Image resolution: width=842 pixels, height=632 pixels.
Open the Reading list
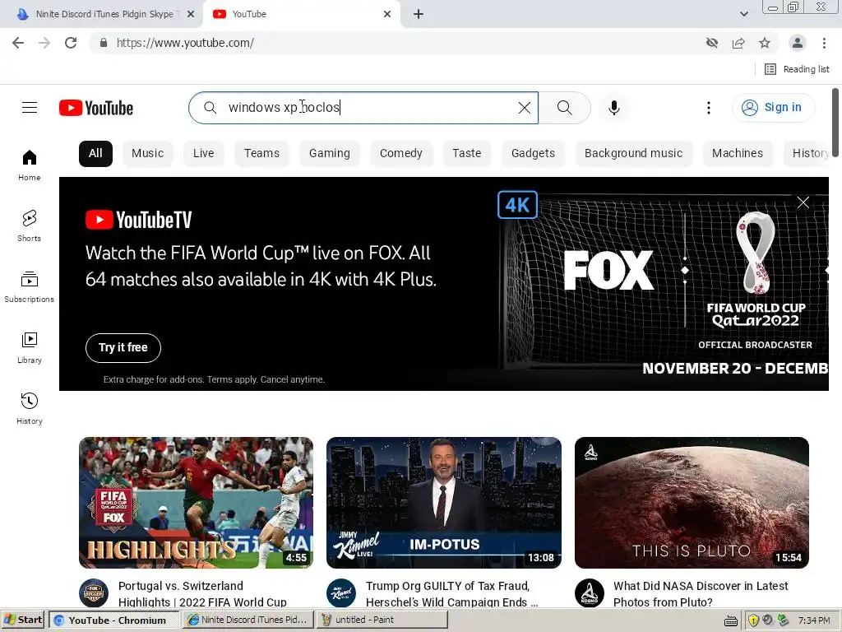pyautogui.click(x=798, y=69)
